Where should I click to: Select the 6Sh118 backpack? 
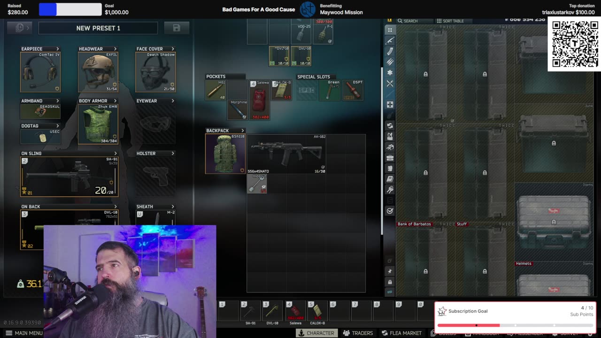pos(225,154)
